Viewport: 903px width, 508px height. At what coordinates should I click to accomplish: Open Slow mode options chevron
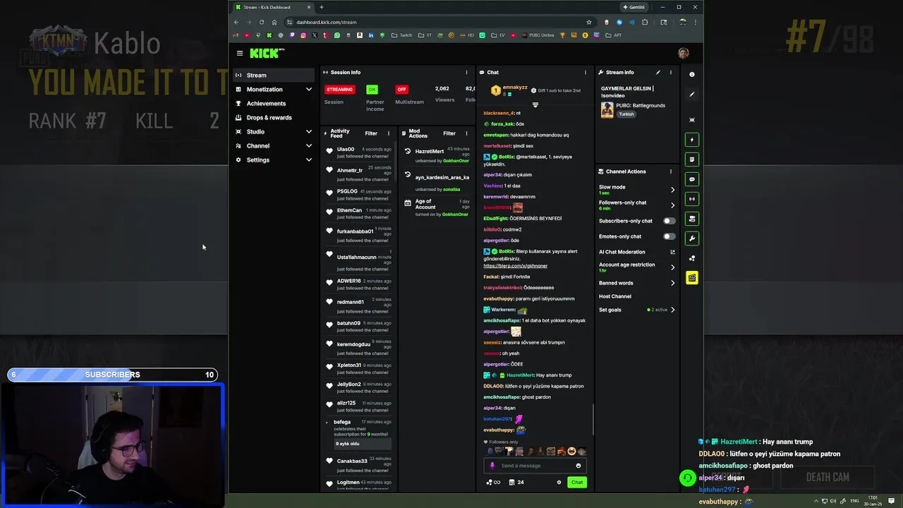coord(672,190)
